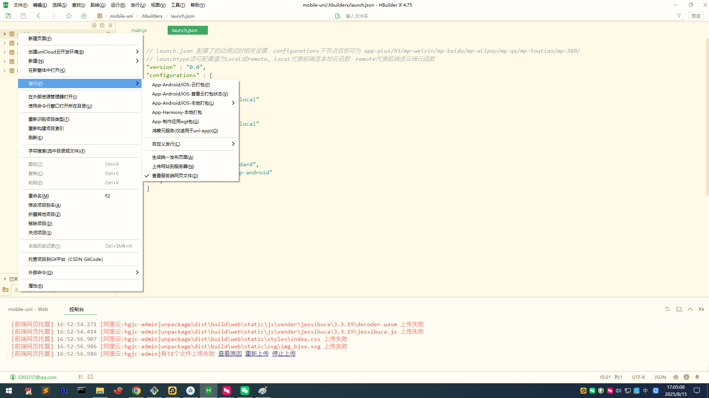Image resolution: width=709 pixels, height=398 pixels.
Task: Go forward with the right arrow icon
Action: (54, 16)
